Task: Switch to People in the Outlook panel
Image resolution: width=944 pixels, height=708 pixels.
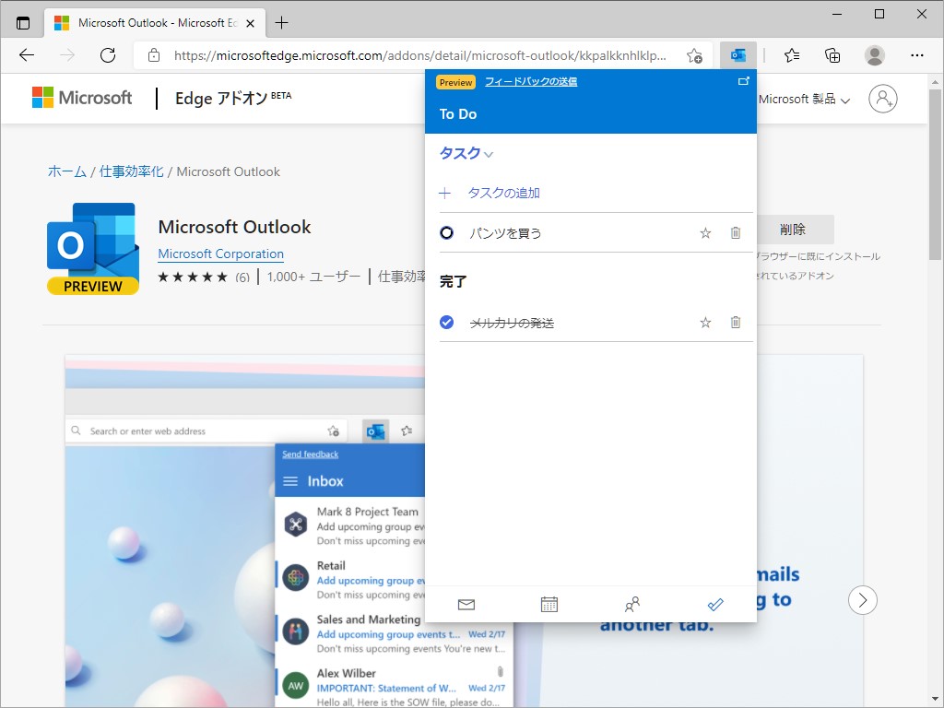Action: click(x=632, y=605)
